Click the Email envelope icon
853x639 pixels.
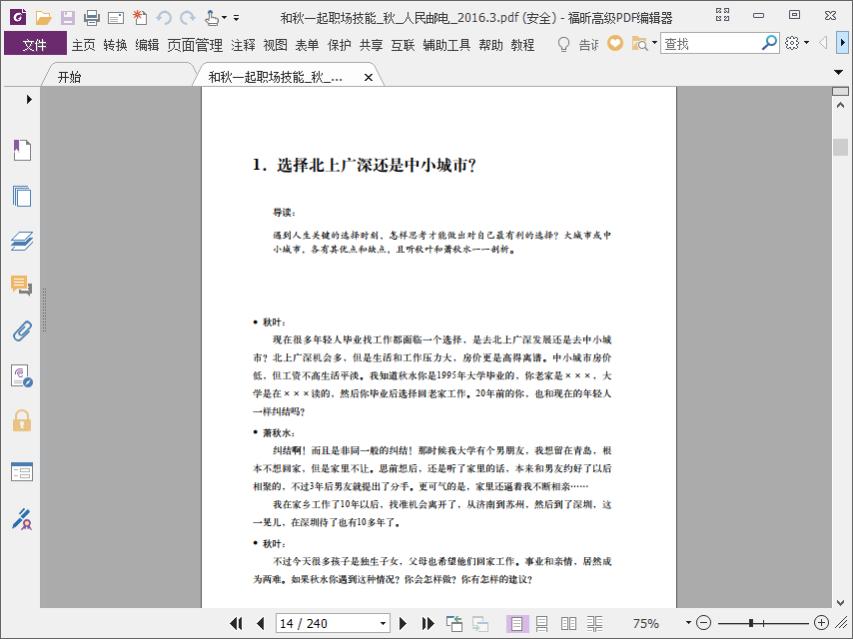[116, 19]
